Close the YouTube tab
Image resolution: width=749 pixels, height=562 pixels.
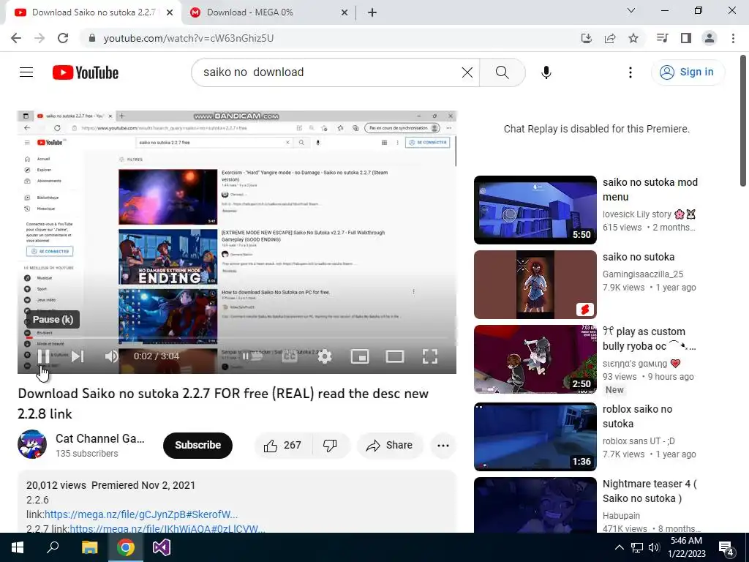coord(170,13)
